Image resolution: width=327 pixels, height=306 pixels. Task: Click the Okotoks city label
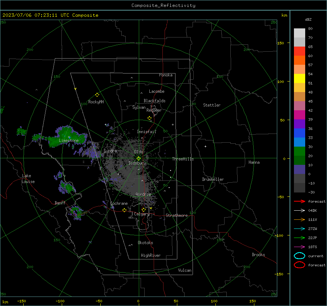145,243
